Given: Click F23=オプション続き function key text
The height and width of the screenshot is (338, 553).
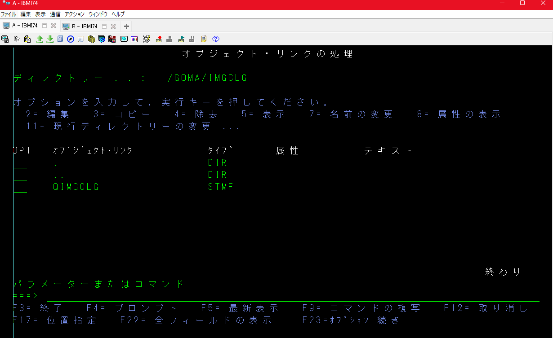Looking at the screenshot, I should (x=351, y=320).
